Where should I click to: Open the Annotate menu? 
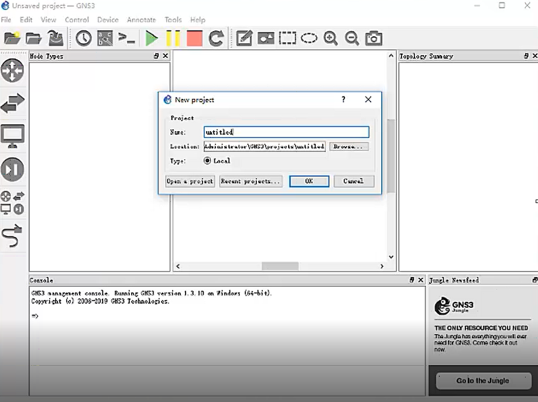click(x=141, y=20)
